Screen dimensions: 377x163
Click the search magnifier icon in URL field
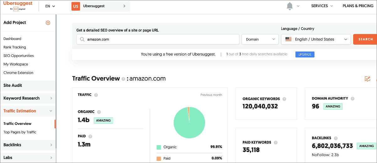click(82, 39)
